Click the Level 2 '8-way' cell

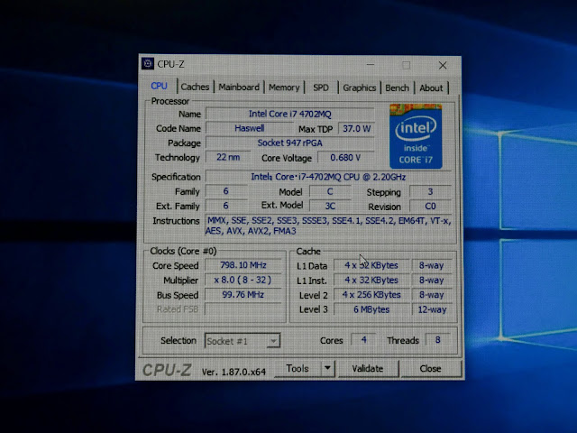pyautogui.click(x=432, y=295)
